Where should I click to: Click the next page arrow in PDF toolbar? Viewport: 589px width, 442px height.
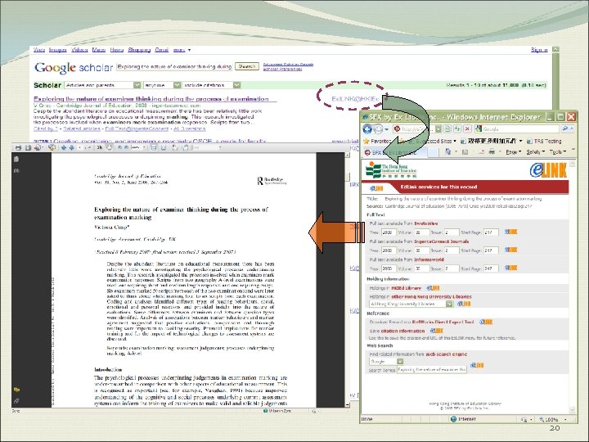point(71,147)
